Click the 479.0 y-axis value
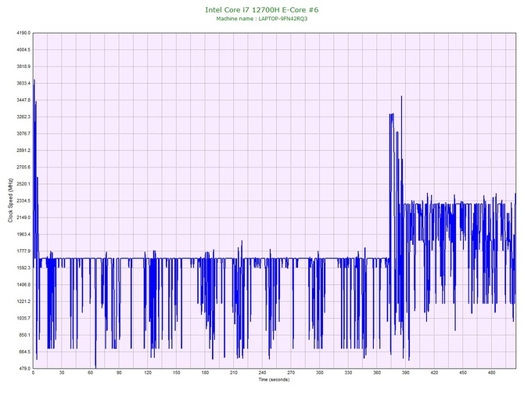 [x=24, y=369]
